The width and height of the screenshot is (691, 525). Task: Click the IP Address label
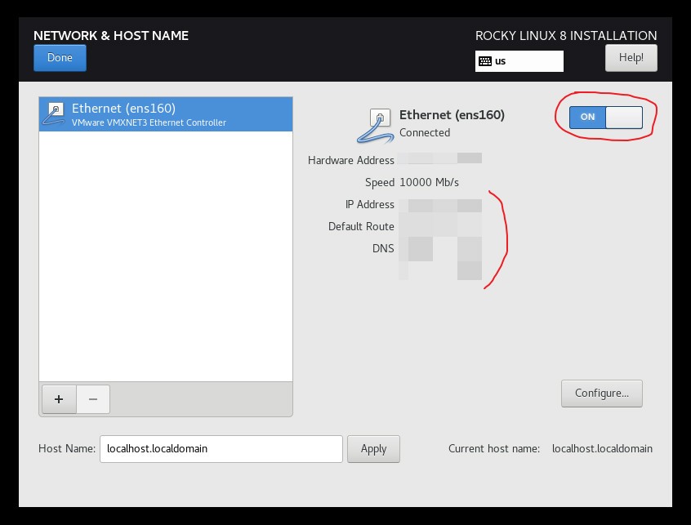click(370, 204)
